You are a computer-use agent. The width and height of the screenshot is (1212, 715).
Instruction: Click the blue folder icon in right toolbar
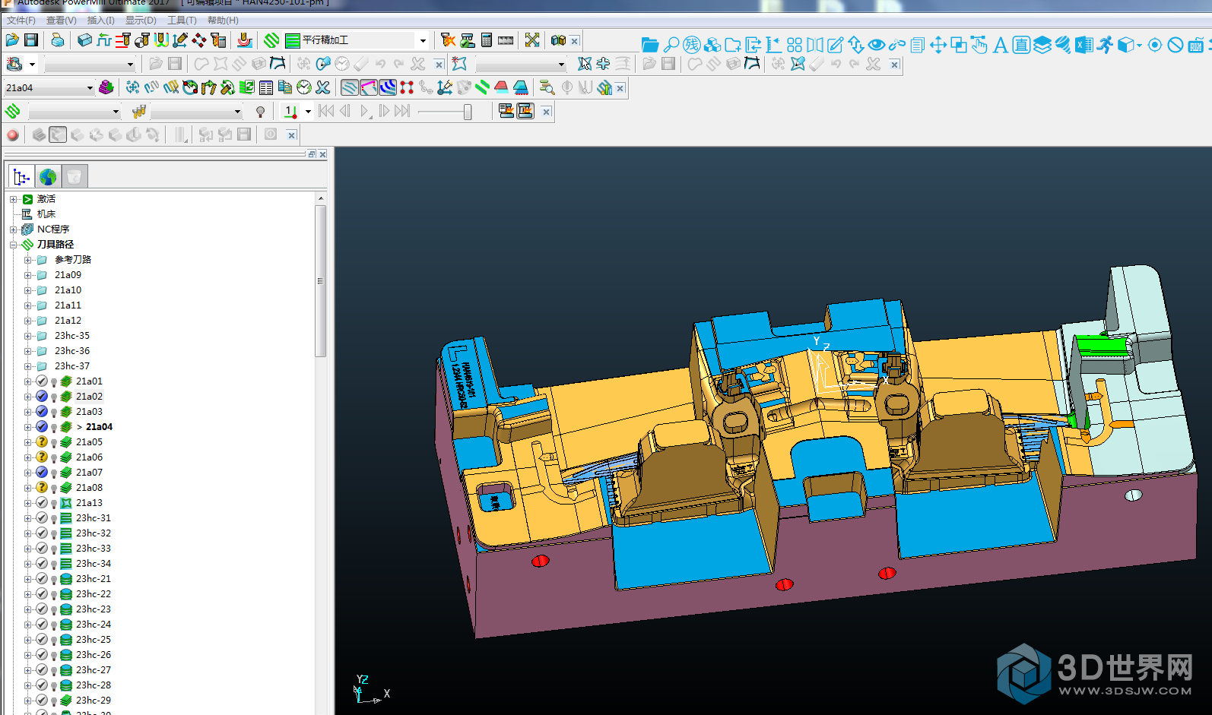click(649, 45)
